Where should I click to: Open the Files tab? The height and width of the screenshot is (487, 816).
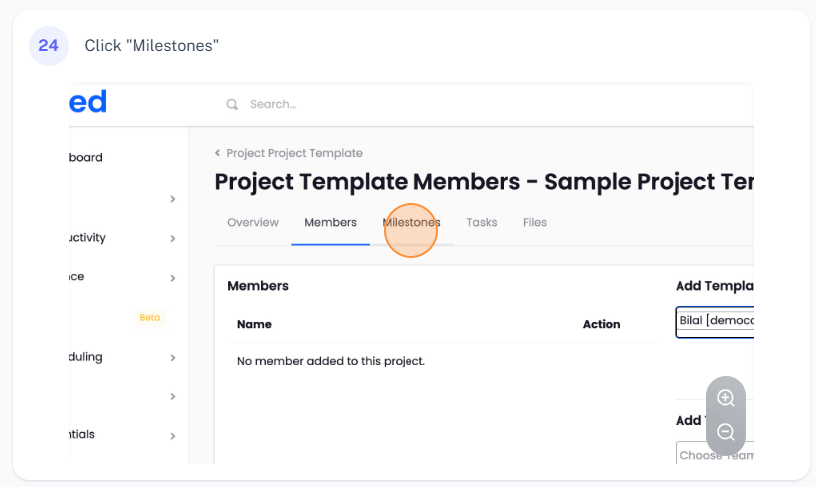(x=535, y=223)
